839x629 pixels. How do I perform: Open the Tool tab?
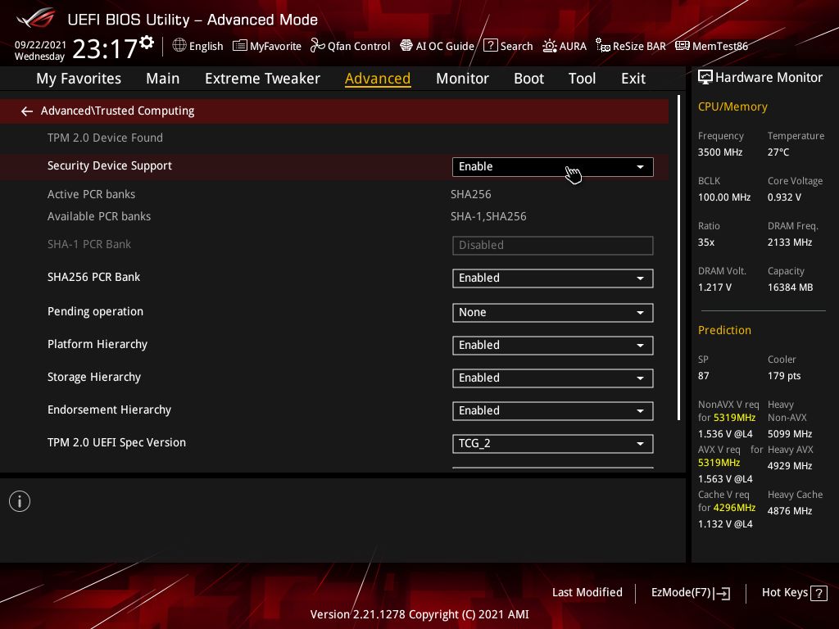pyautogui.click(x=582, y=79)
